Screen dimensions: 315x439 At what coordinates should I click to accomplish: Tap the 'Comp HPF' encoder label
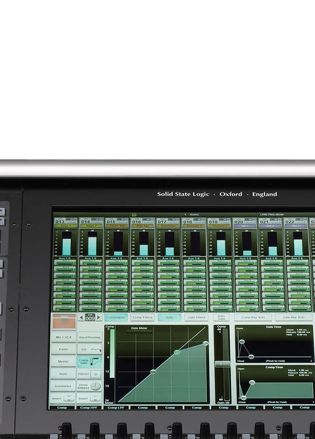coord(89,407)
